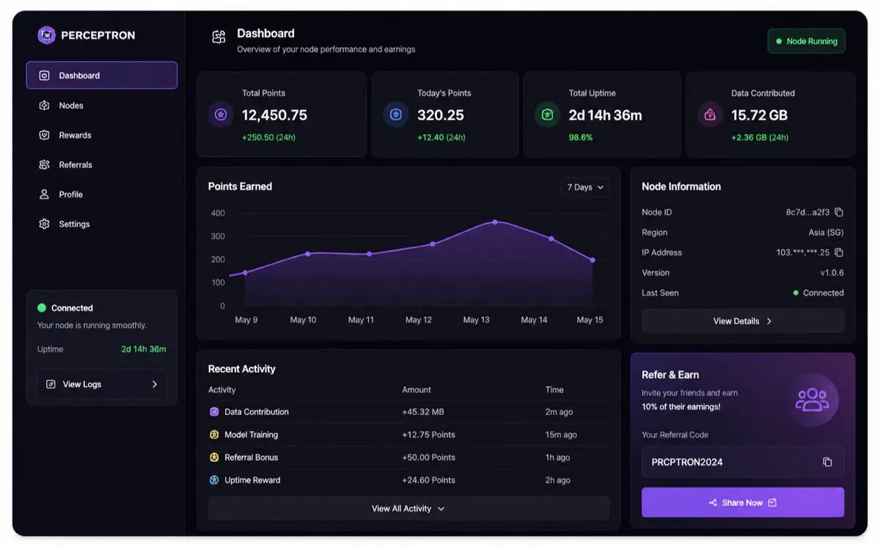Expand View All Activity list

click(408, 509)
